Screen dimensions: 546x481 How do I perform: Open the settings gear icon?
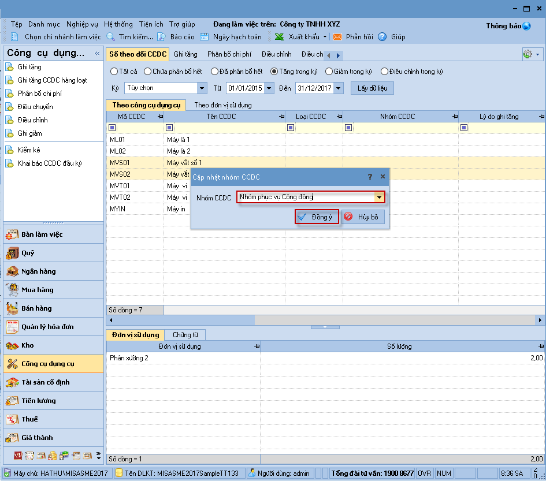[x=528, y=54]
